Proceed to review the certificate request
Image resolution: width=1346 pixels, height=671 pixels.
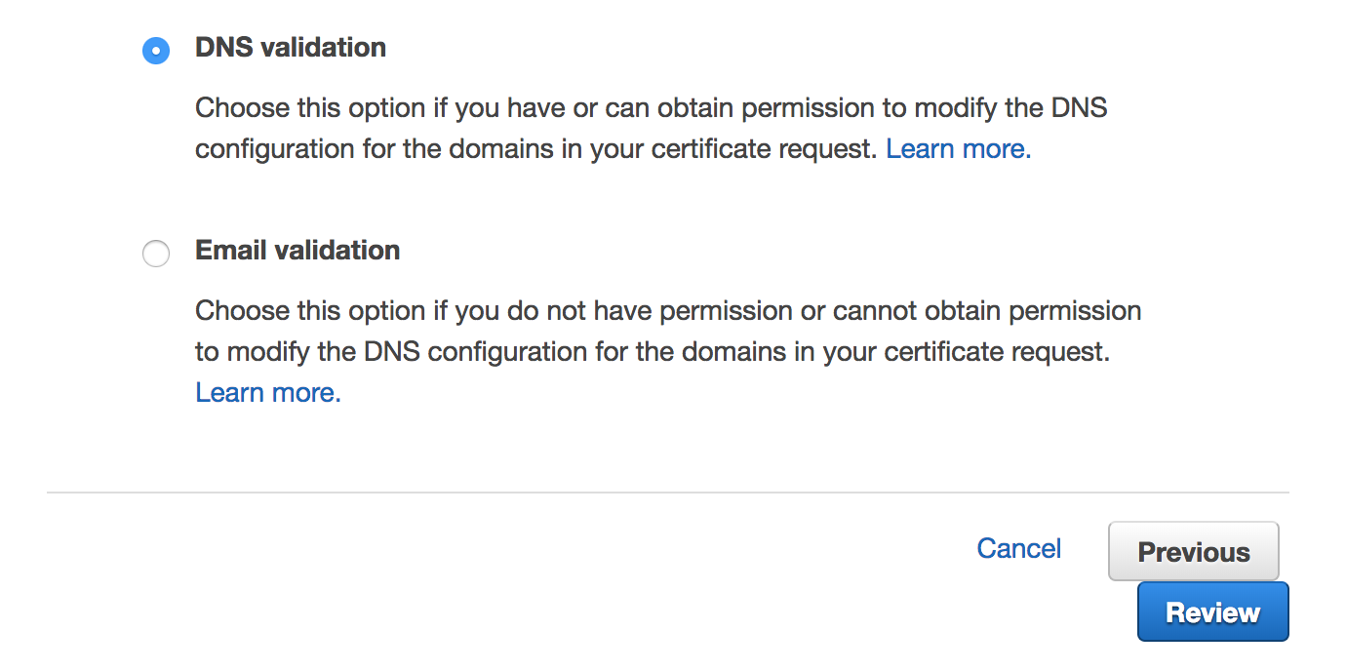[1212, 612]
